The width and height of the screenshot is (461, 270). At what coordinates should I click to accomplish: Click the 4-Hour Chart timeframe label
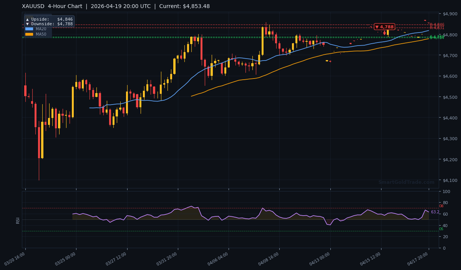(65, 6)
